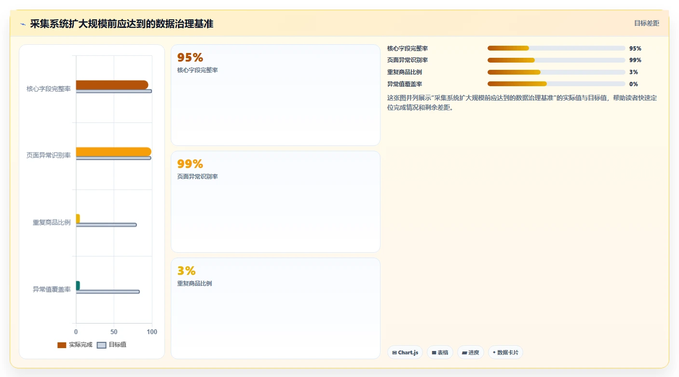Click the 核心字段完整率 chart axis label
679x377 pixels.
[x=49, y=89]
